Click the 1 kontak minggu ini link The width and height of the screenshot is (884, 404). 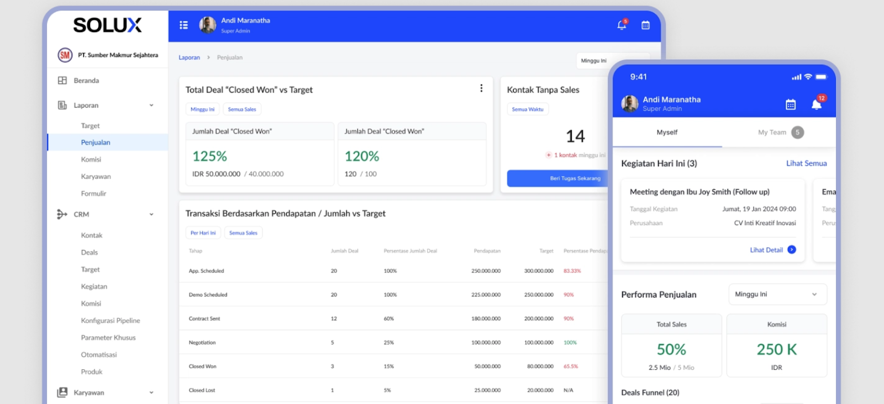580,155
